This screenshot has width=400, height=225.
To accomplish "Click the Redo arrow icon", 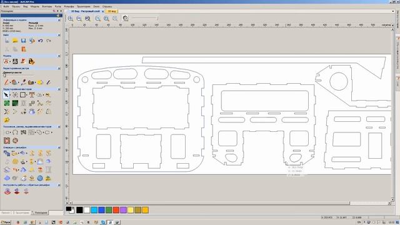I will point(49,41).
